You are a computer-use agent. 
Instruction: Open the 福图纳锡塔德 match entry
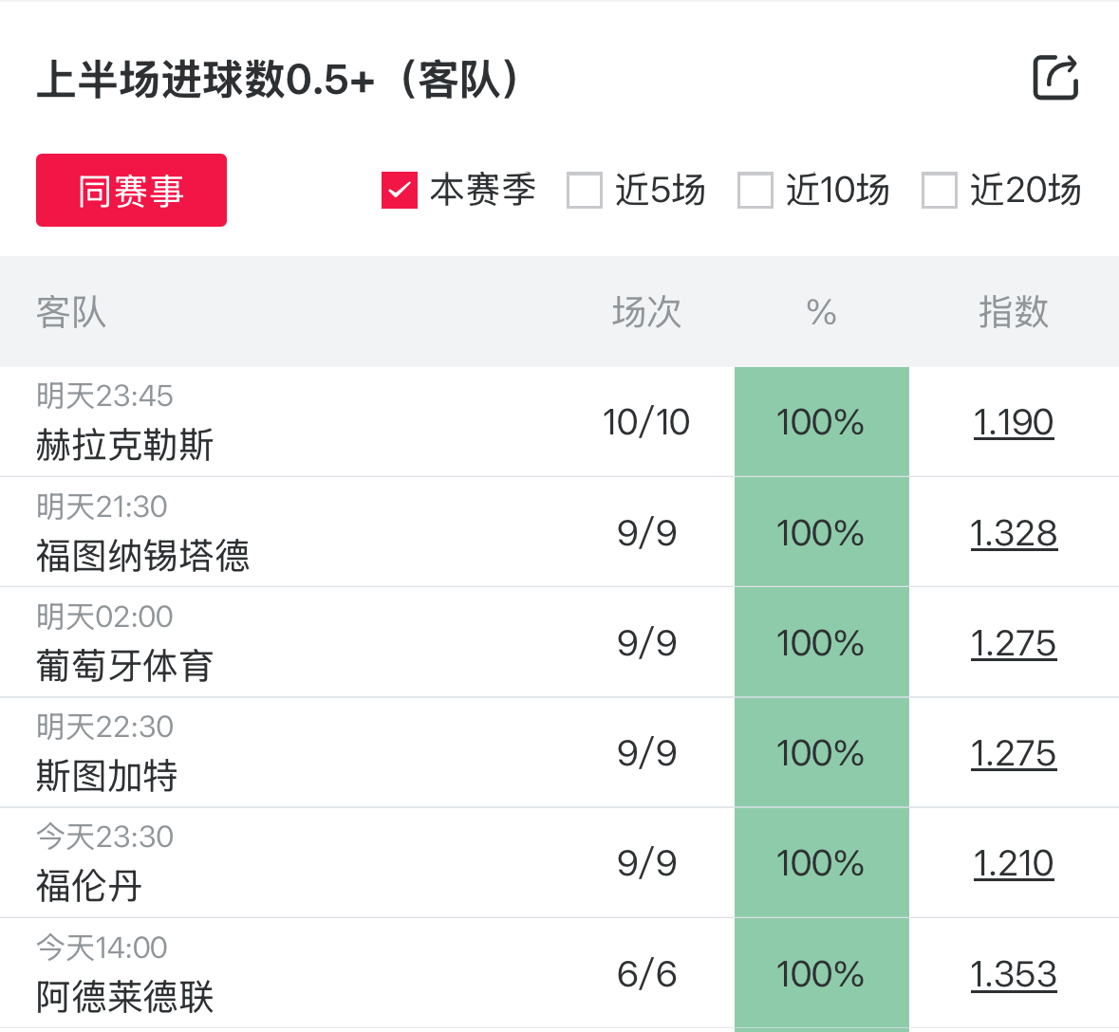pos(142,555)
